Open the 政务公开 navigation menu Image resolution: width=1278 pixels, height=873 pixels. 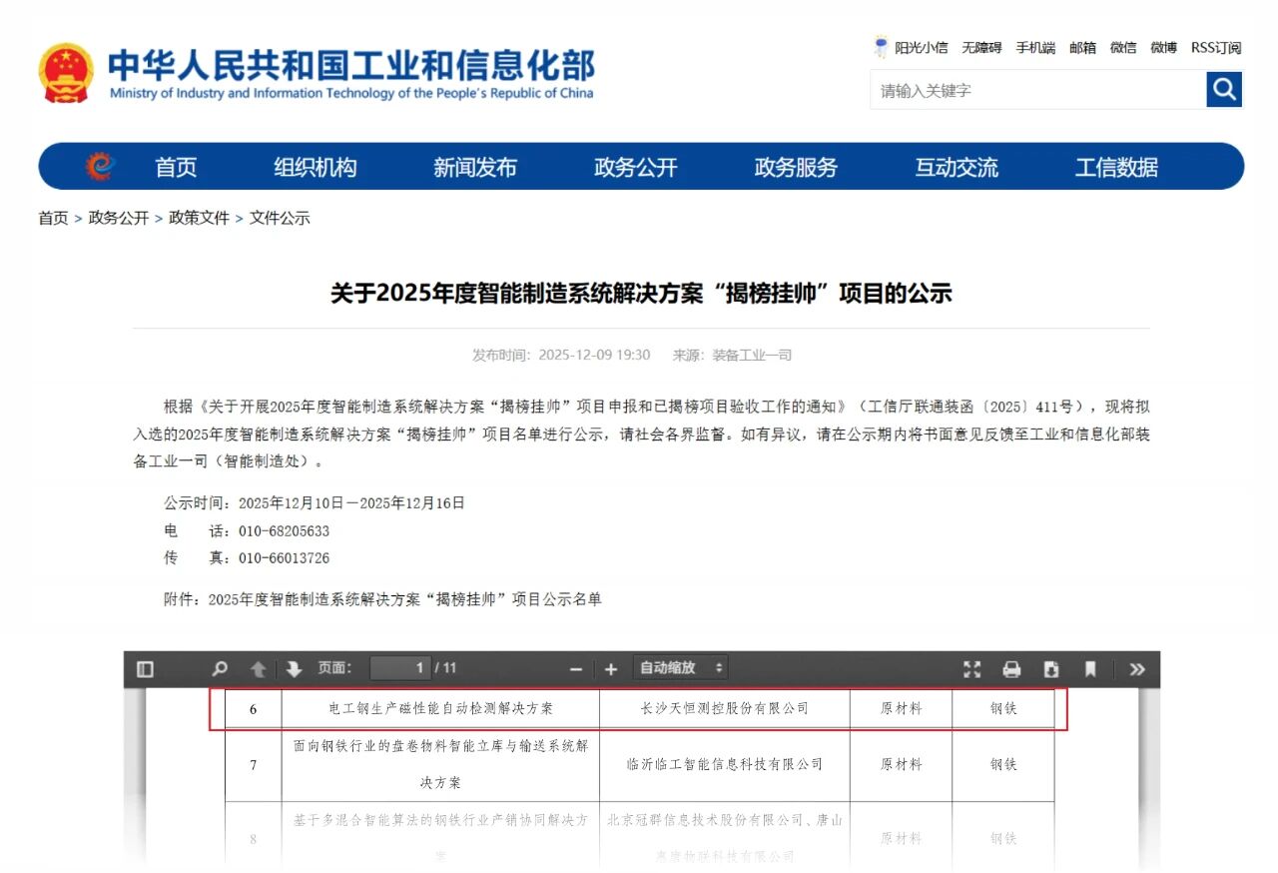635,167
